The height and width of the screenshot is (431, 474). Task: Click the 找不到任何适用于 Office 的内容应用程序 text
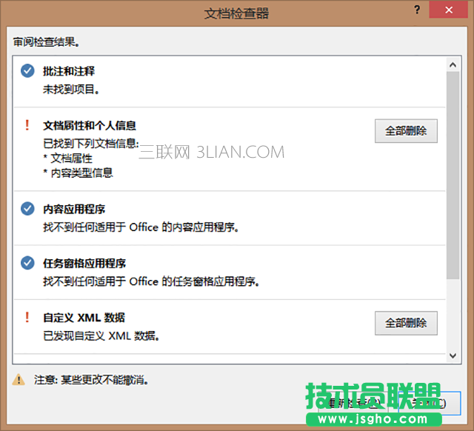pyautogui.click(x=141, y=227)
